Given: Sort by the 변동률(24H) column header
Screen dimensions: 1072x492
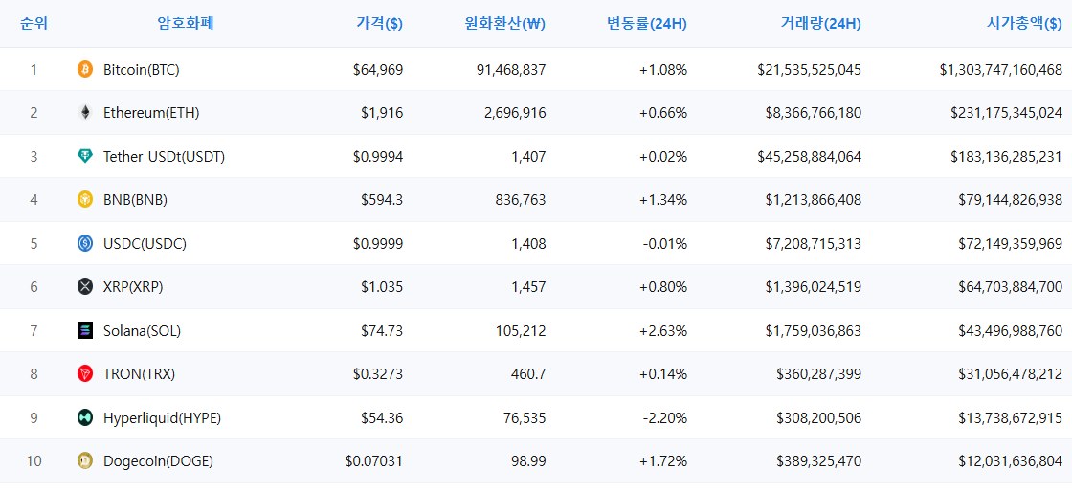Looking at the screenshot, I should point(647,24).
